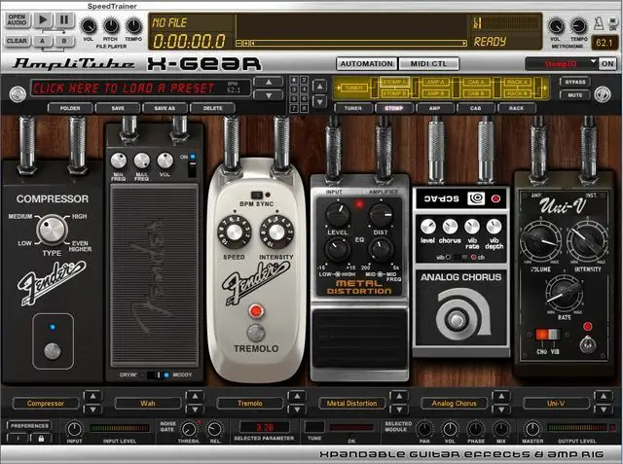Click the Metal Distortion LEVEL knob
The width and height of the screenshot is (623, 464).
(338, 214)
